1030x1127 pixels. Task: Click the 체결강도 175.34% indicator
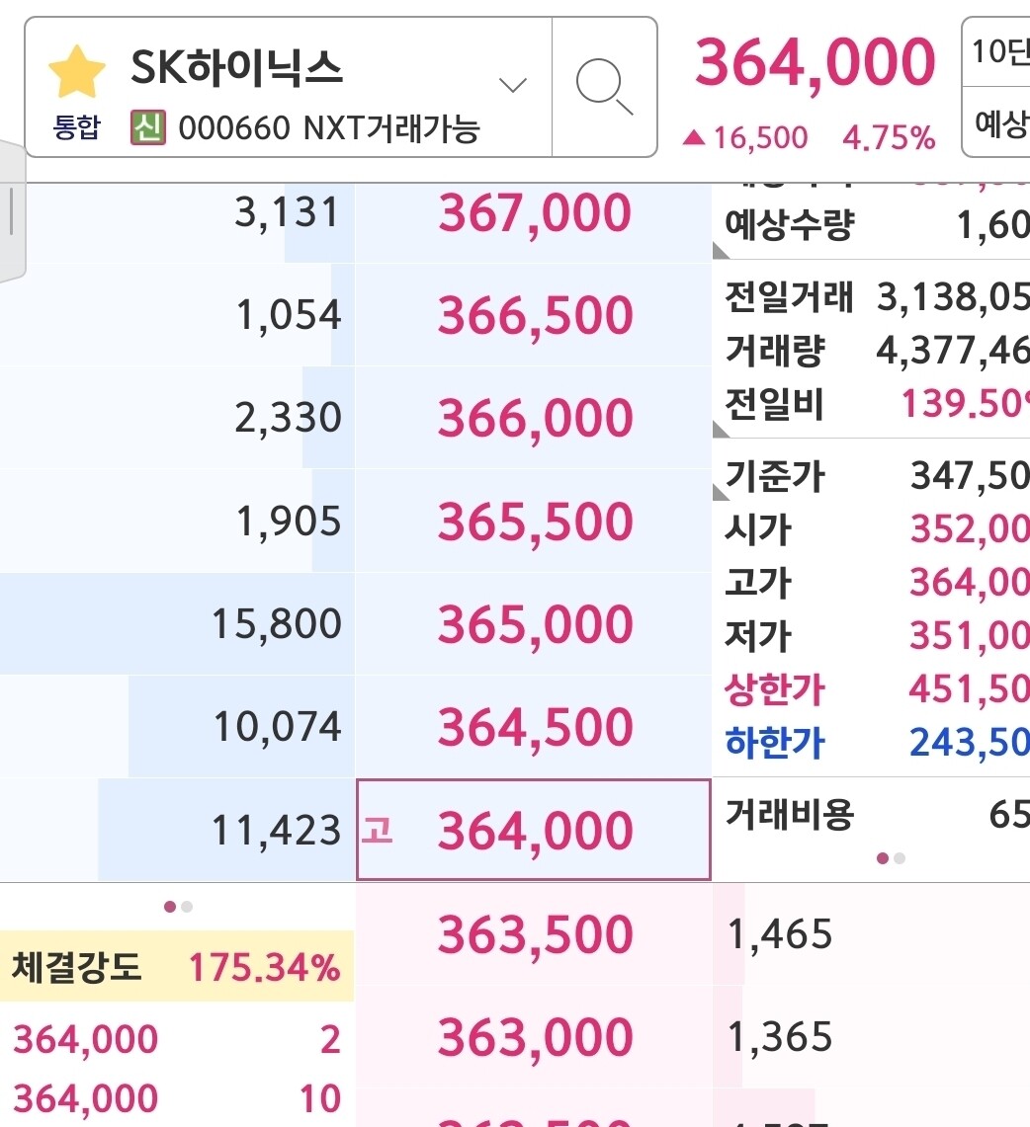pos(176,967)
